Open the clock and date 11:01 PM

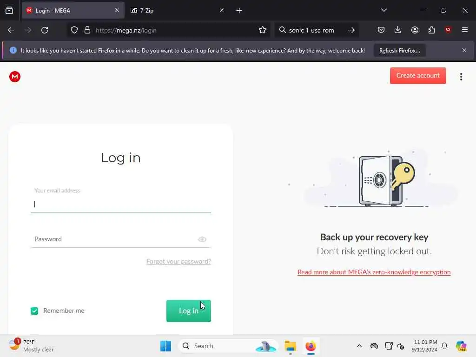(424, 346)
